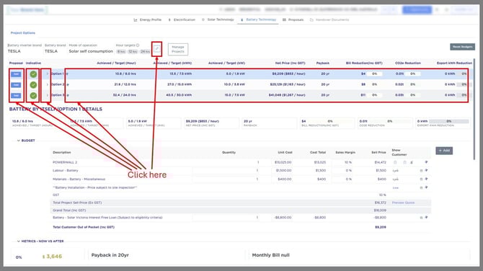Open the Handover Documents tab
This screenshot has height=271, width=483.
(329, 19)
